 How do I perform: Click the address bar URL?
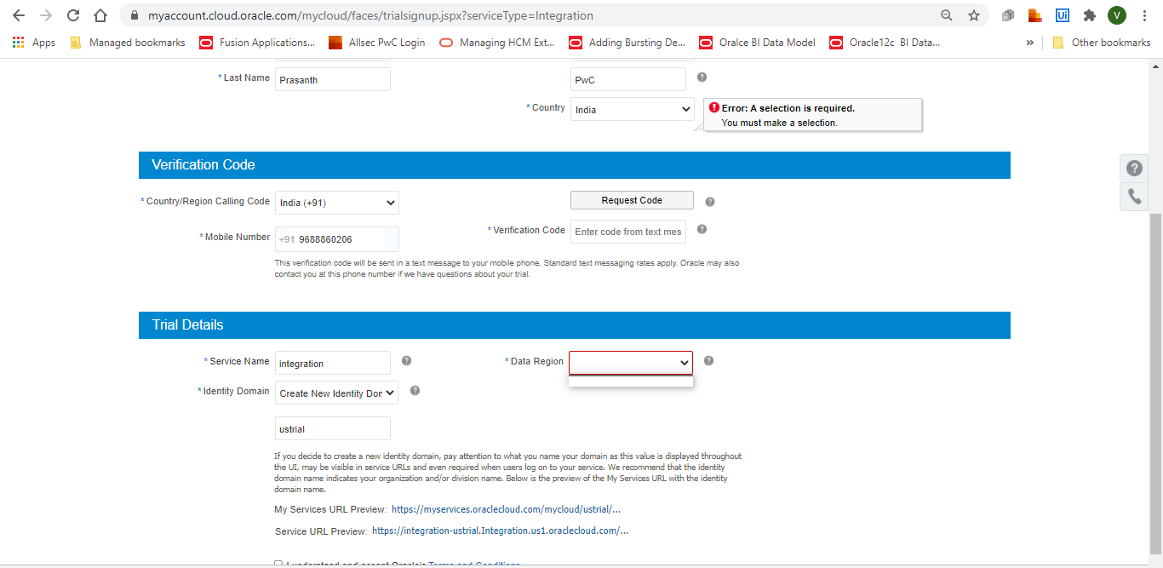tap(370, 15)
